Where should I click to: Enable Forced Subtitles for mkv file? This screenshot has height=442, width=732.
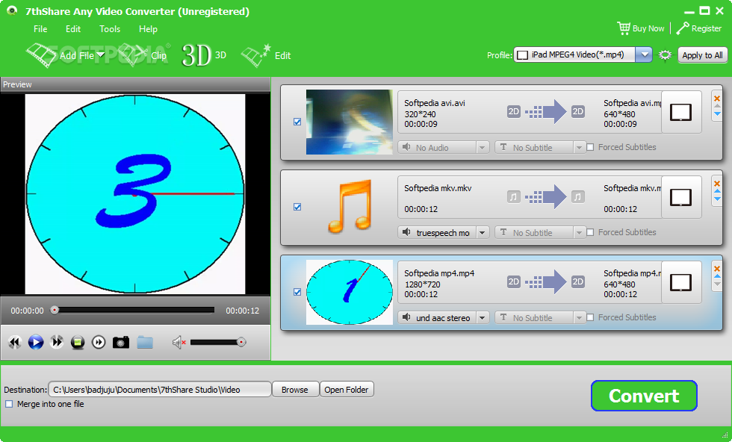590,232
